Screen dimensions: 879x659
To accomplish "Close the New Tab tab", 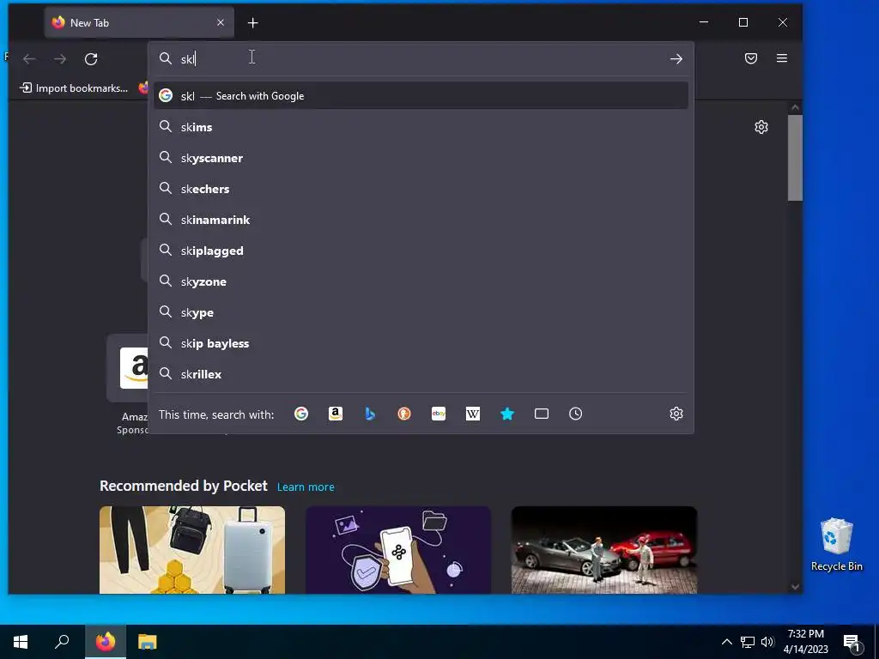I will coord(221,22).
